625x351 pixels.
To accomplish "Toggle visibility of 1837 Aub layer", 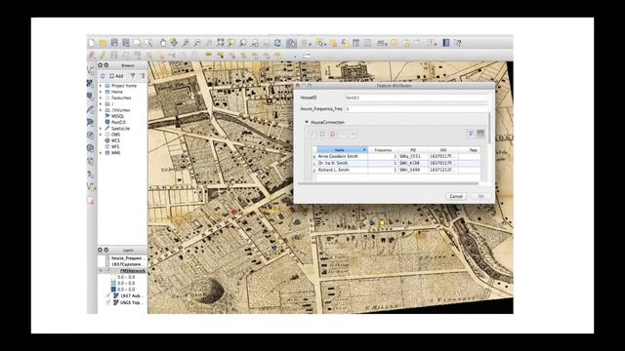I will 108,295.
